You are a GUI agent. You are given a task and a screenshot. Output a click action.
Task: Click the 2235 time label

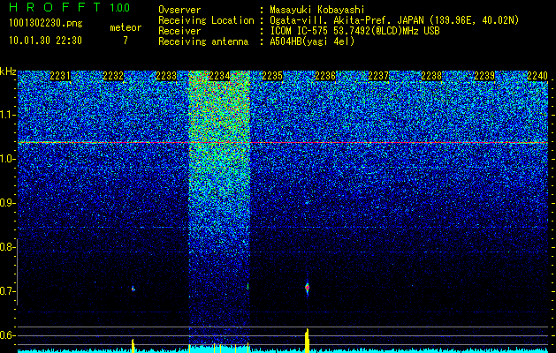coord(272,76)
